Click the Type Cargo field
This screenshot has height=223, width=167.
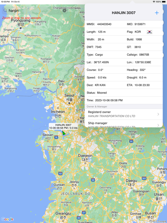(95, 55)
